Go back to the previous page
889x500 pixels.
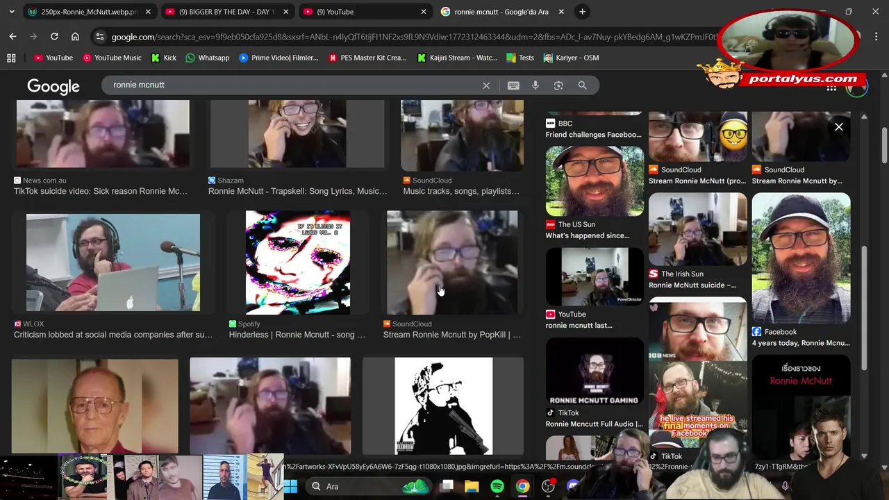(x=13, y=37)
